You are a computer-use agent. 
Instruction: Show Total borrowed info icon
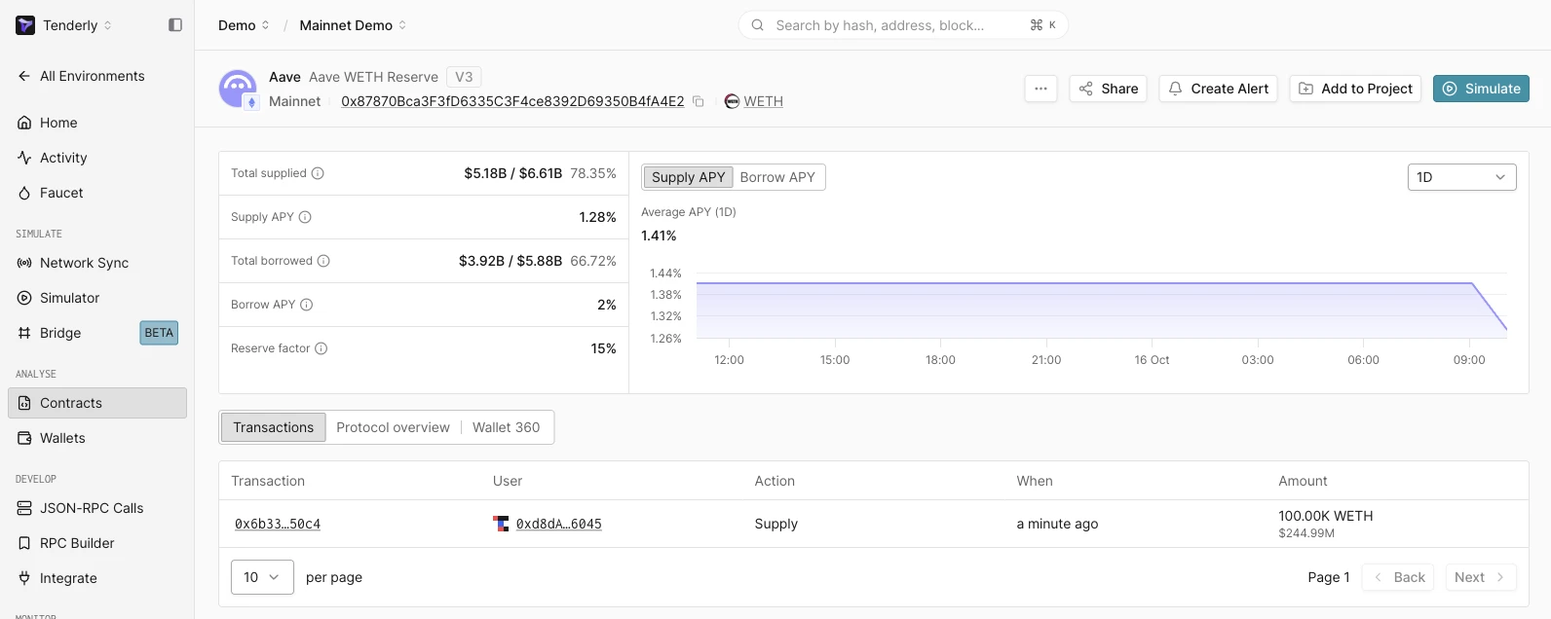click(x=323, y=261)
